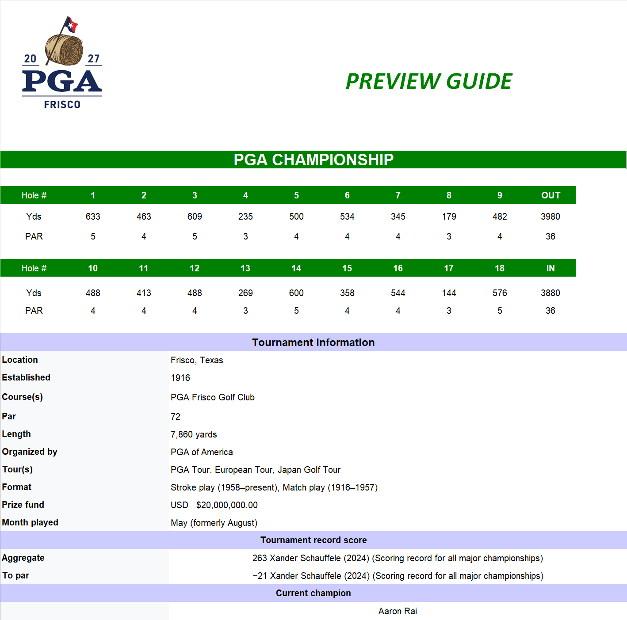The height and width of the screenshot is (620, 627).
Task: Click the Par value 72
Action: (x=176, y=417)
